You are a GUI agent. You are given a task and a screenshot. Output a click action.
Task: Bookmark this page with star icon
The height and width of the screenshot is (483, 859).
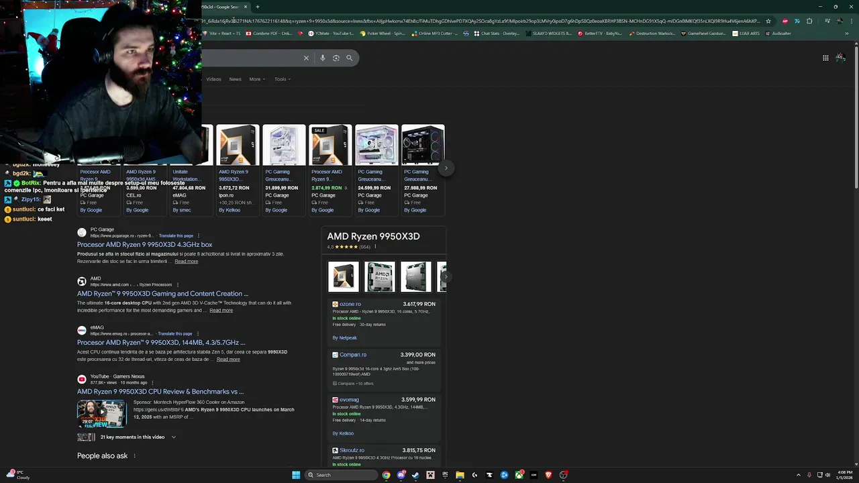point(768,21)
